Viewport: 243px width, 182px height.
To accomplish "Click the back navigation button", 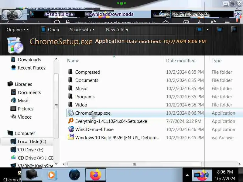I will click(x=7, y=14).
